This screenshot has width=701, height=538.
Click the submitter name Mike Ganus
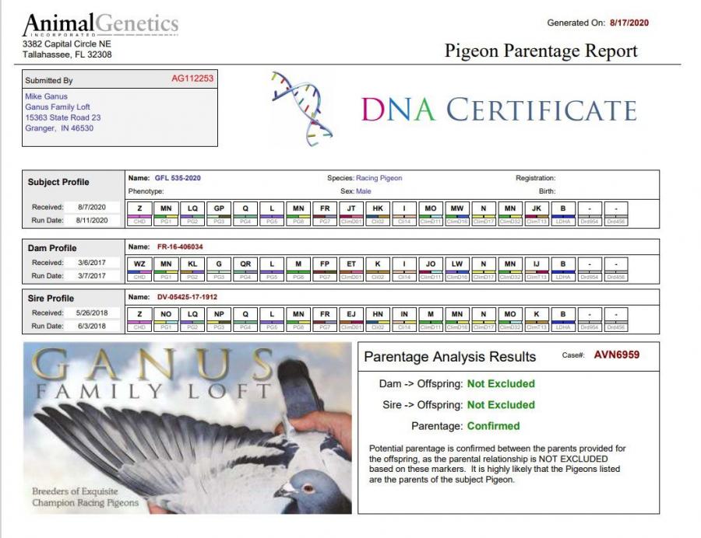coord(46,96)
